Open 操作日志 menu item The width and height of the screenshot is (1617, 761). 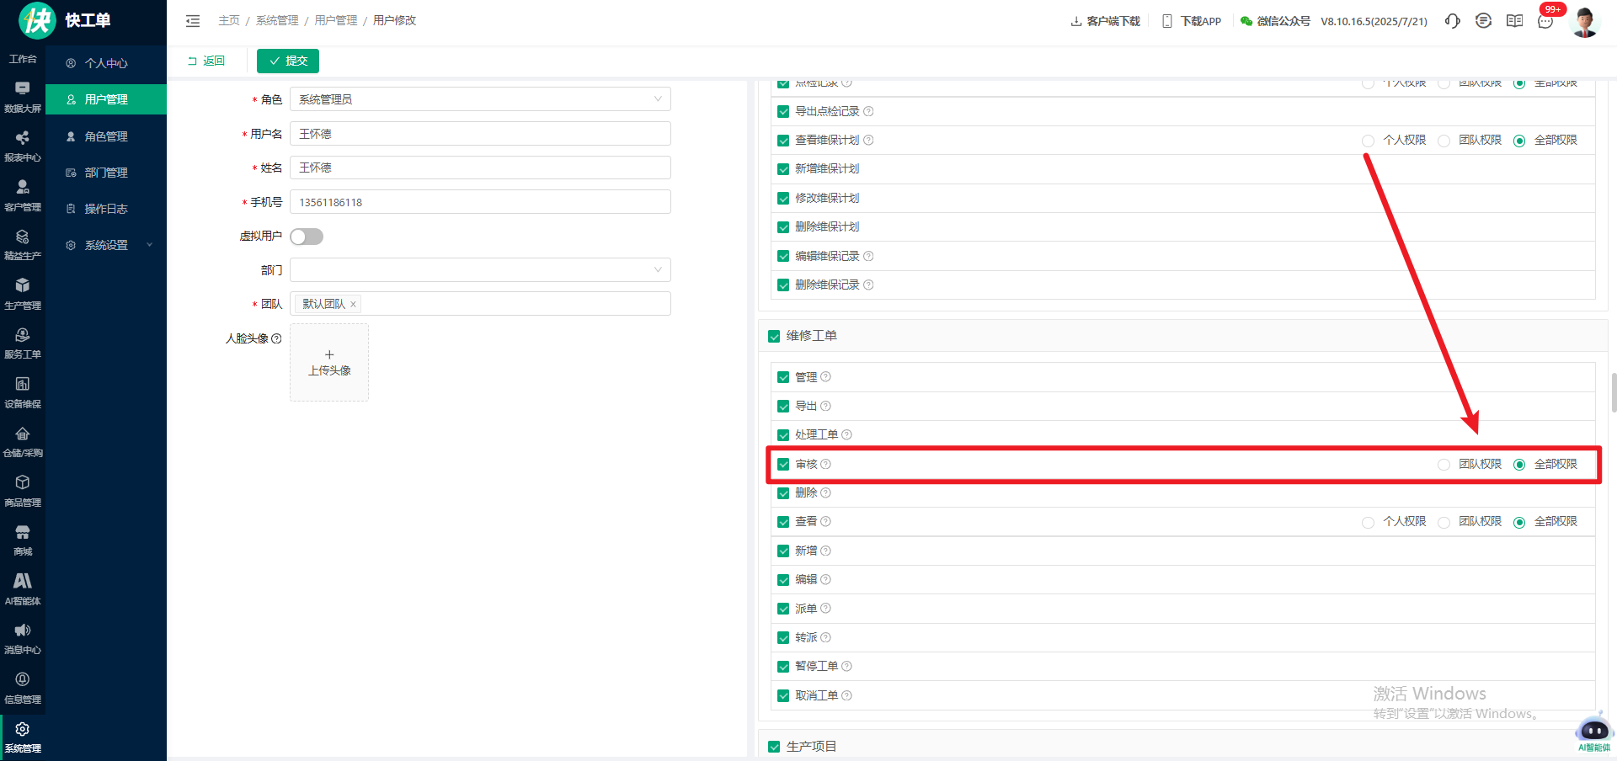(x=106, y=209)
